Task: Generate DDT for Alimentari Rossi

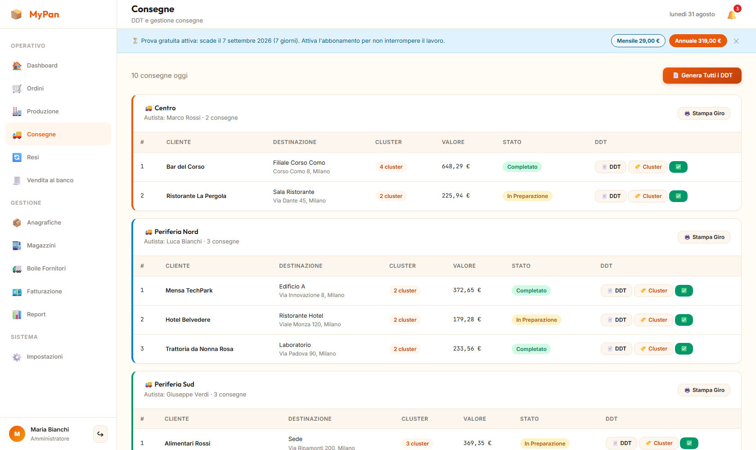Action: [x=621, y=443]
